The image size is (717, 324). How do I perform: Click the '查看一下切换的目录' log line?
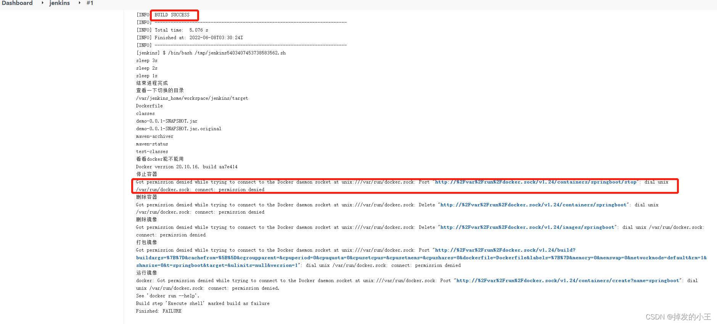(160, 90)
